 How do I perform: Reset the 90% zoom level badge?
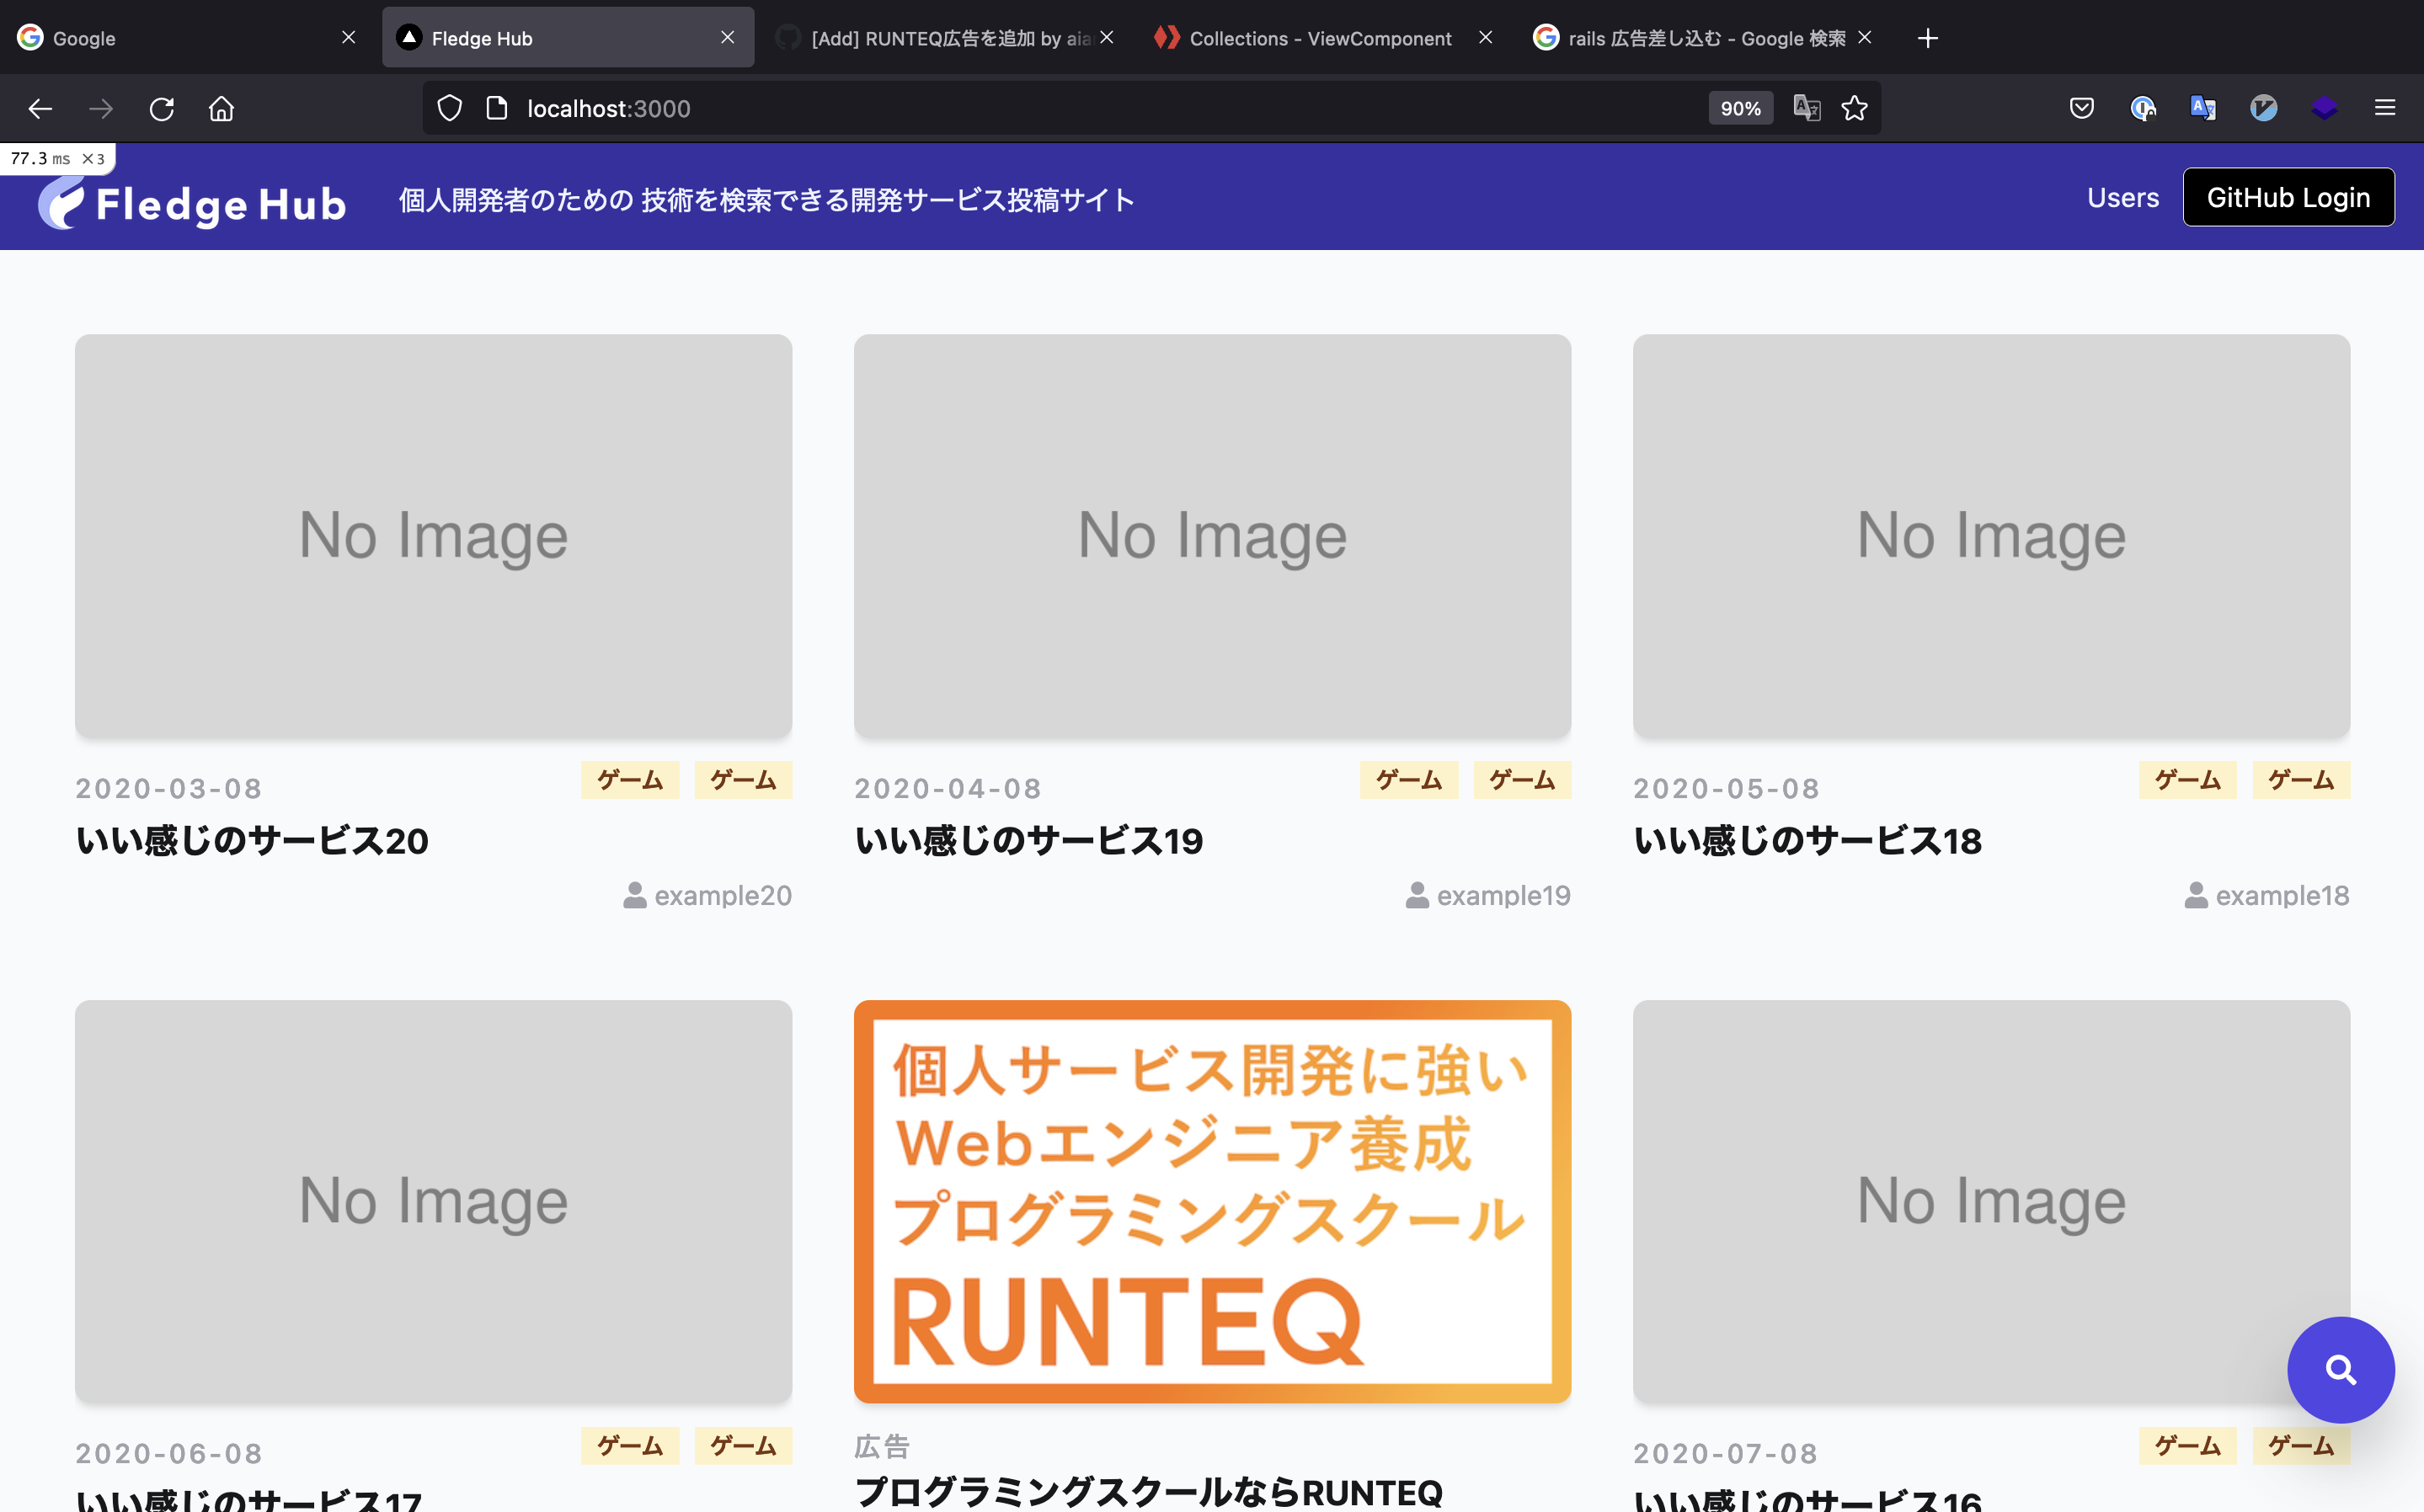pos(1740,108)
